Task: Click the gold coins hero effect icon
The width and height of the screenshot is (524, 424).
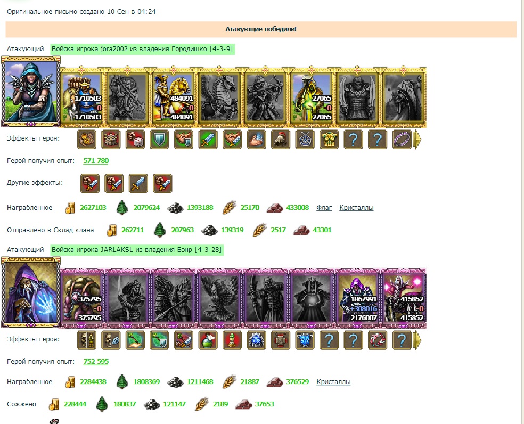Action: pyautogui.click(x=87, y=139)
